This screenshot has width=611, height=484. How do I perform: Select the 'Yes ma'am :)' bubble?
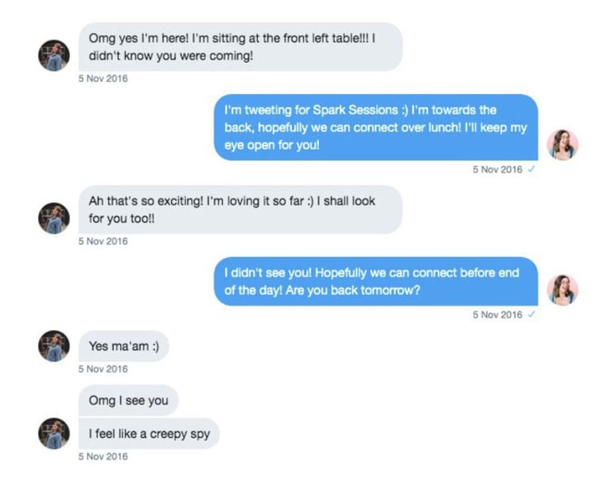click(x=123, y=346)
